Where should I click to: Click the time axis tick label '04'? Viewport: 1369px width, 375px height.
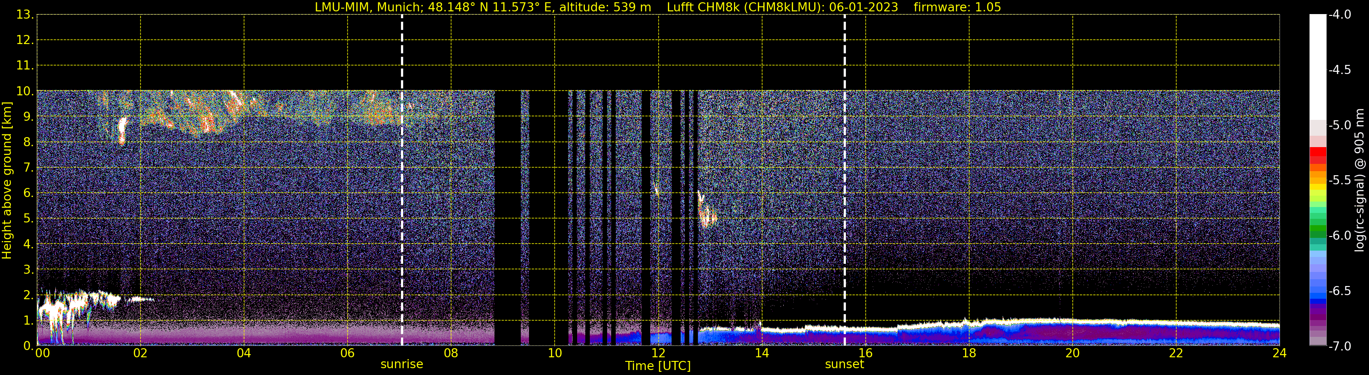pos(244,353)
